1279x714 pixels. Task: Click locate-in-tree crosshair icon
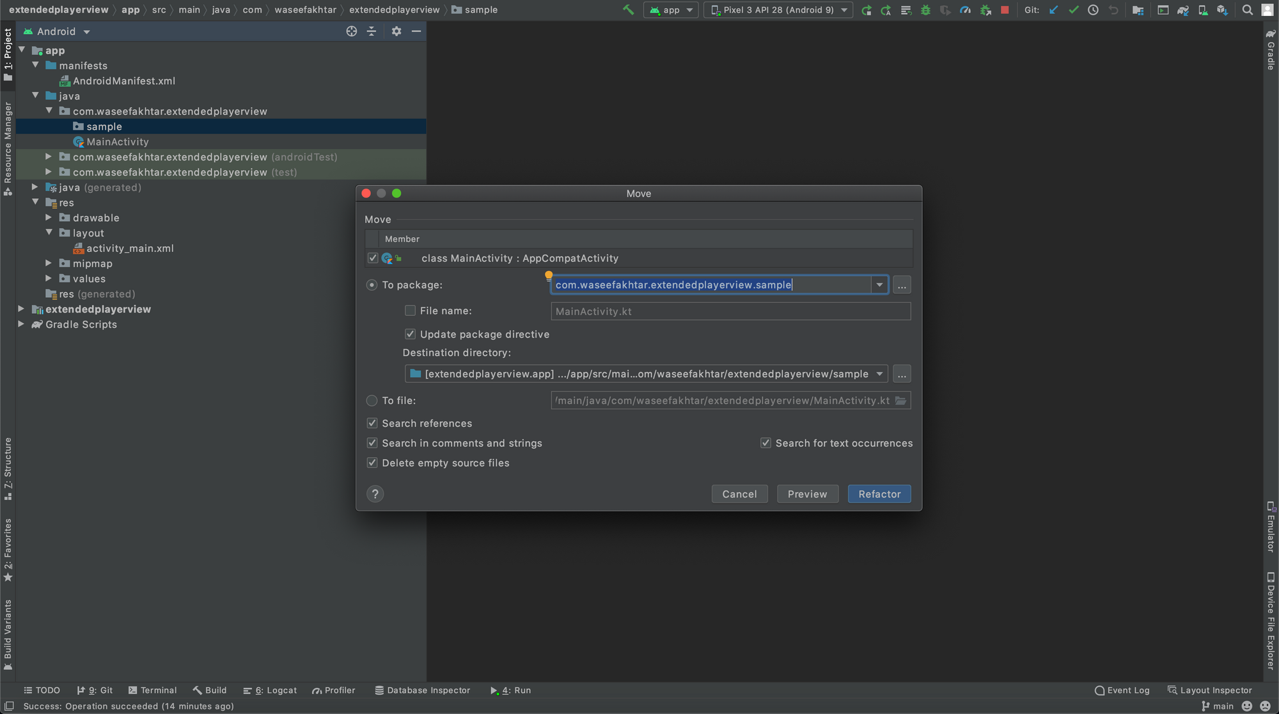[x=351, y=31]
